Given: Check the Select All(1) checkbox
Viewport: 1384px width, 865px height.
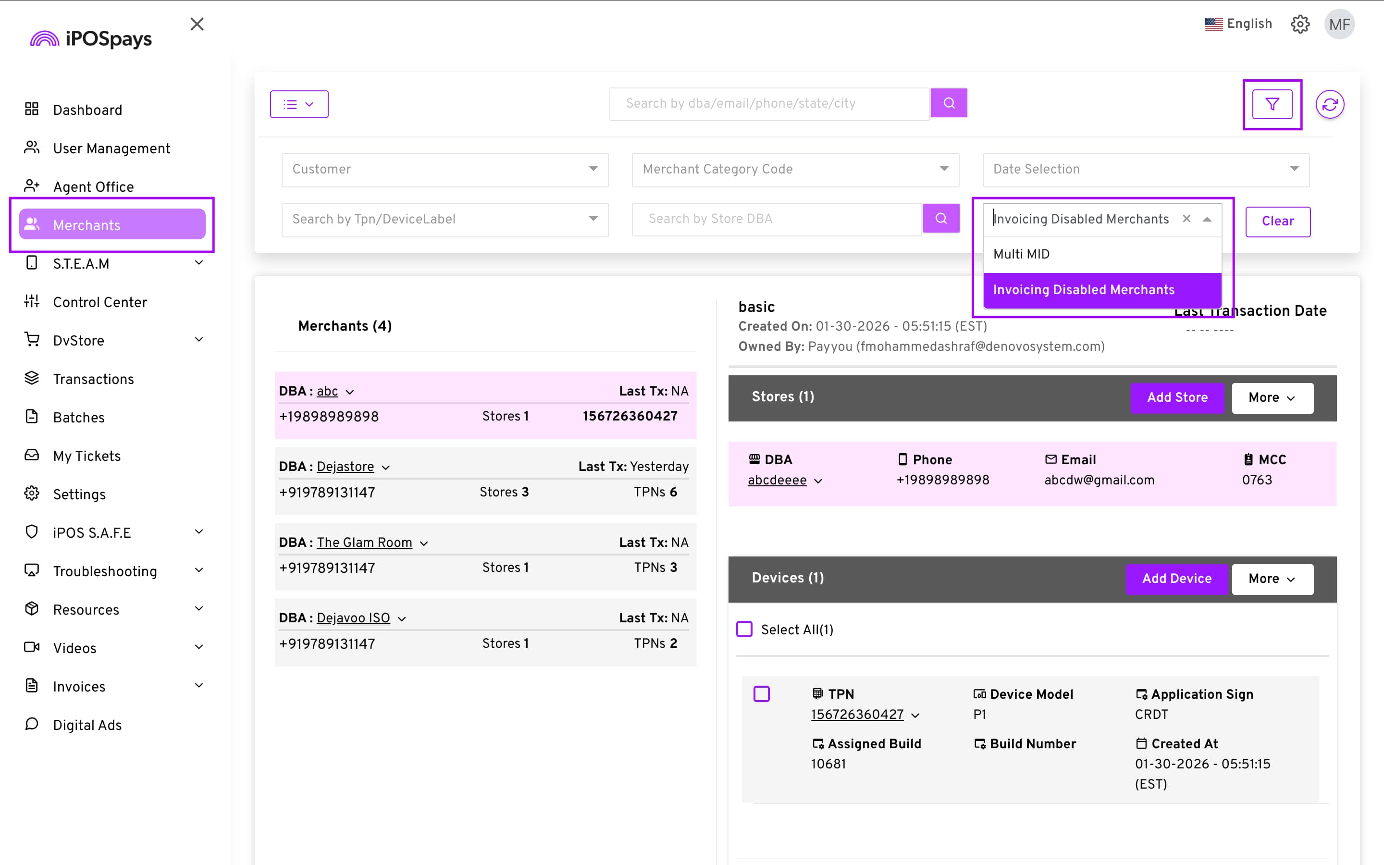Looking at the screenshot, I should 744,630.
